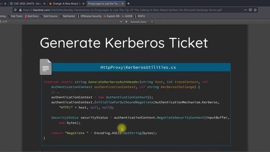Open the Offensive Security bookmark
Image resolution: width=270 pixels, height=152 pixels.
[x=89, y=16]
